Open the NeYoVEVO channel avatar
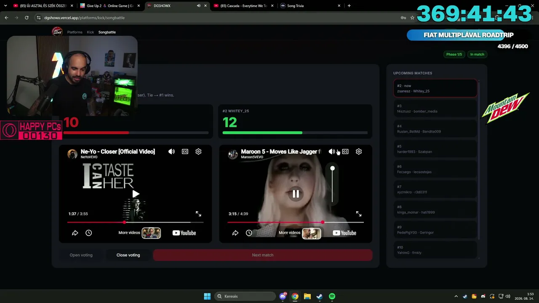 [72, 154]
